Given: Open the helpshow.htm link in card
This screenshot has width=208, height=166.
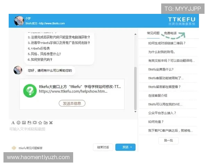Looking at the screenshot, I should (x=73, y=91).
